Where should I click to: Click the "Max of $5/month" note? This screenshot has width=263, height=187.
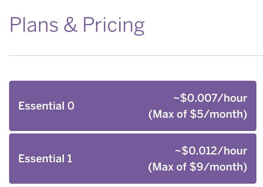click(198, 114)
